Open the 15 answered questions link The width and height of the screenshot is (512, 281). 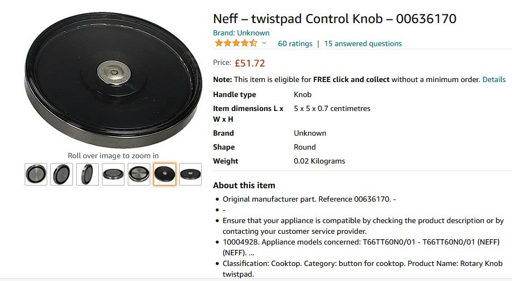(x=363, y=43)
